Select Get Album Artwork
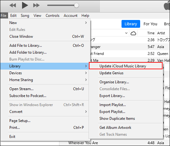Screen dimensions: 170x146 pyautogui.click(x=126, y=128)
